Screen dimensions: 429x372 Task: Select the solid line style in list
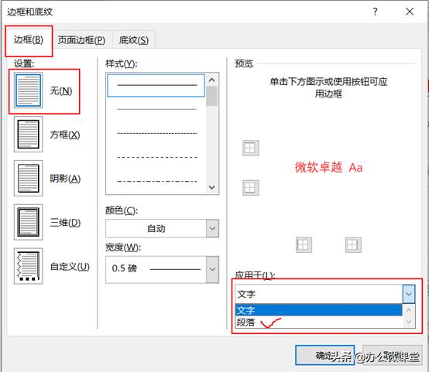click(x=156, y=85)
